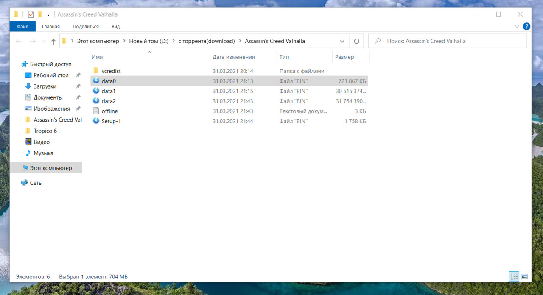Click the Текстовый докум... type cell
This screenshot has width=543, height=295.
click(303, 111)
